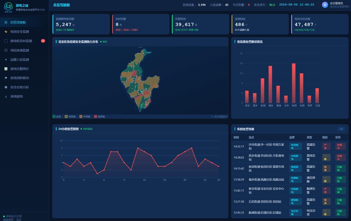The image size is (351, 221).
Task: Click the 在线设备 5,194 header stat
Action: (194, 5)
